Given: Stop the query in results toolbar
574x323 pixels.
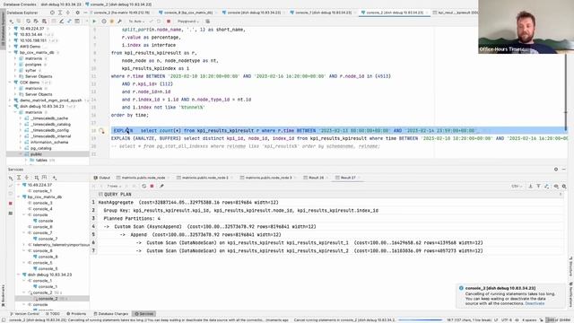Looking at the screenshot, I should pos(152,186).
